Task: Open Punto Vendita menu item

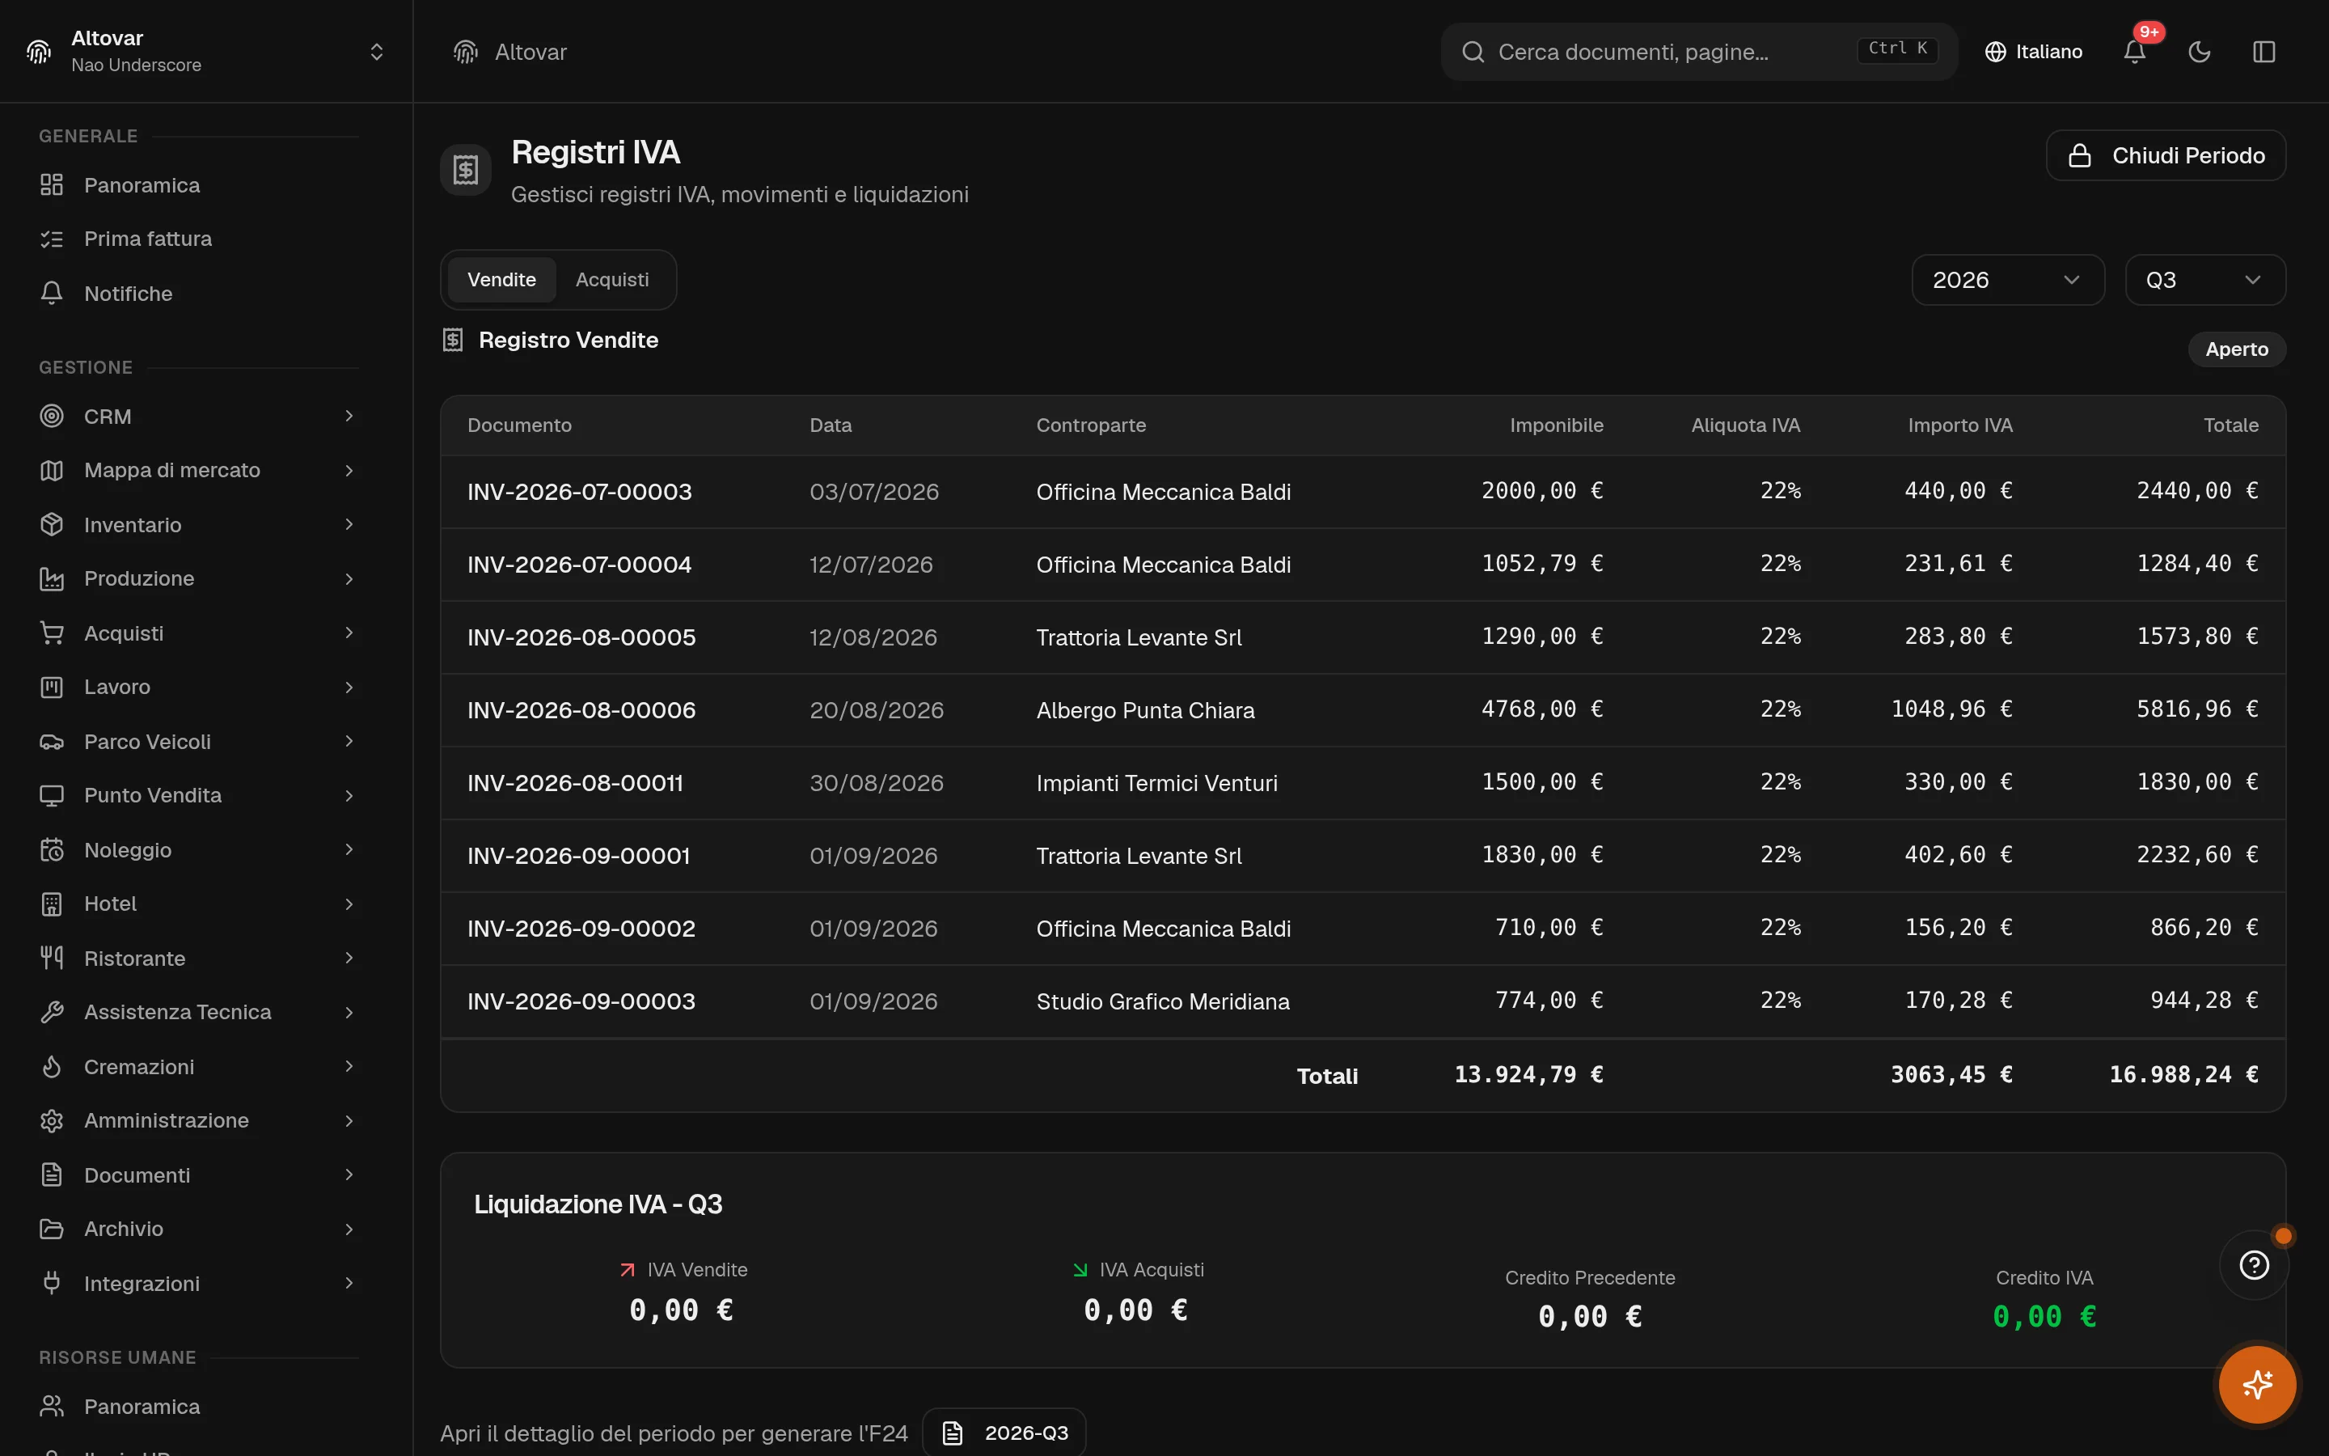Action: pyautogui.click(x=198, y=795)
